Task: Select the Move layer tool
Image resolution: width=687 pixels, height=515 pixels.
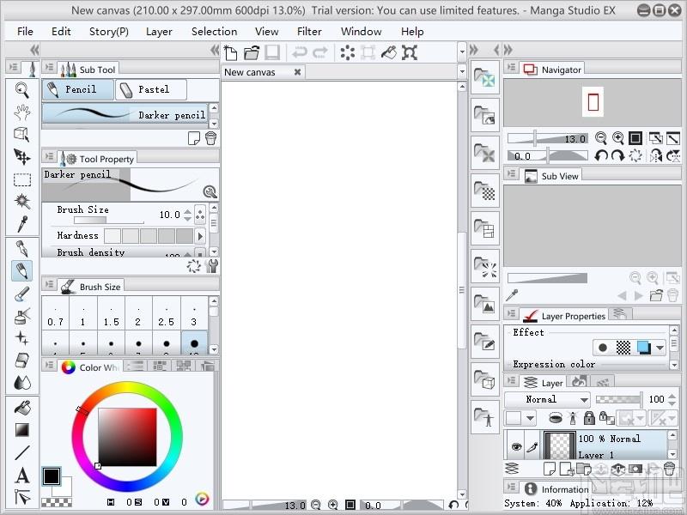Action: point(22,157)
